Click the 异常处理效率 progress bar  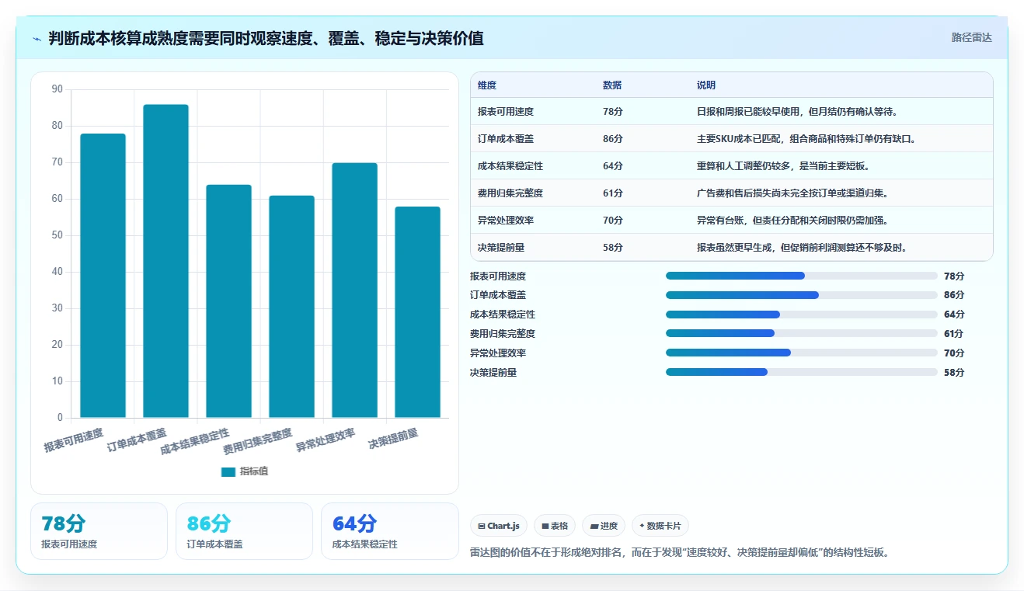[x=802, y=353]
